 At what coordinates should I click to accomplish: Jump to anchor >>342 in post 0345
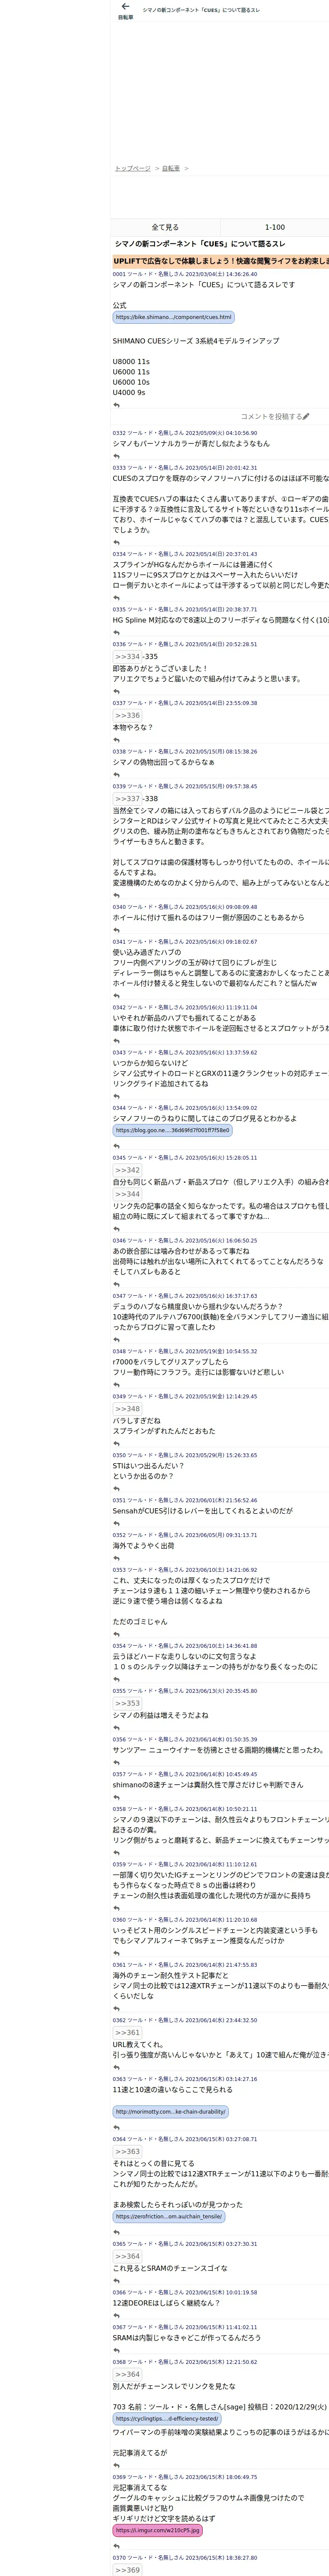(x=128, y=1170)
